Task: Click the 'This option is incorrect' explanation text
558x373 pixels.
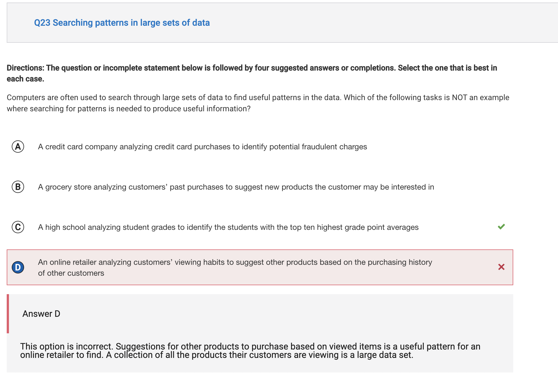Action: 250,351
